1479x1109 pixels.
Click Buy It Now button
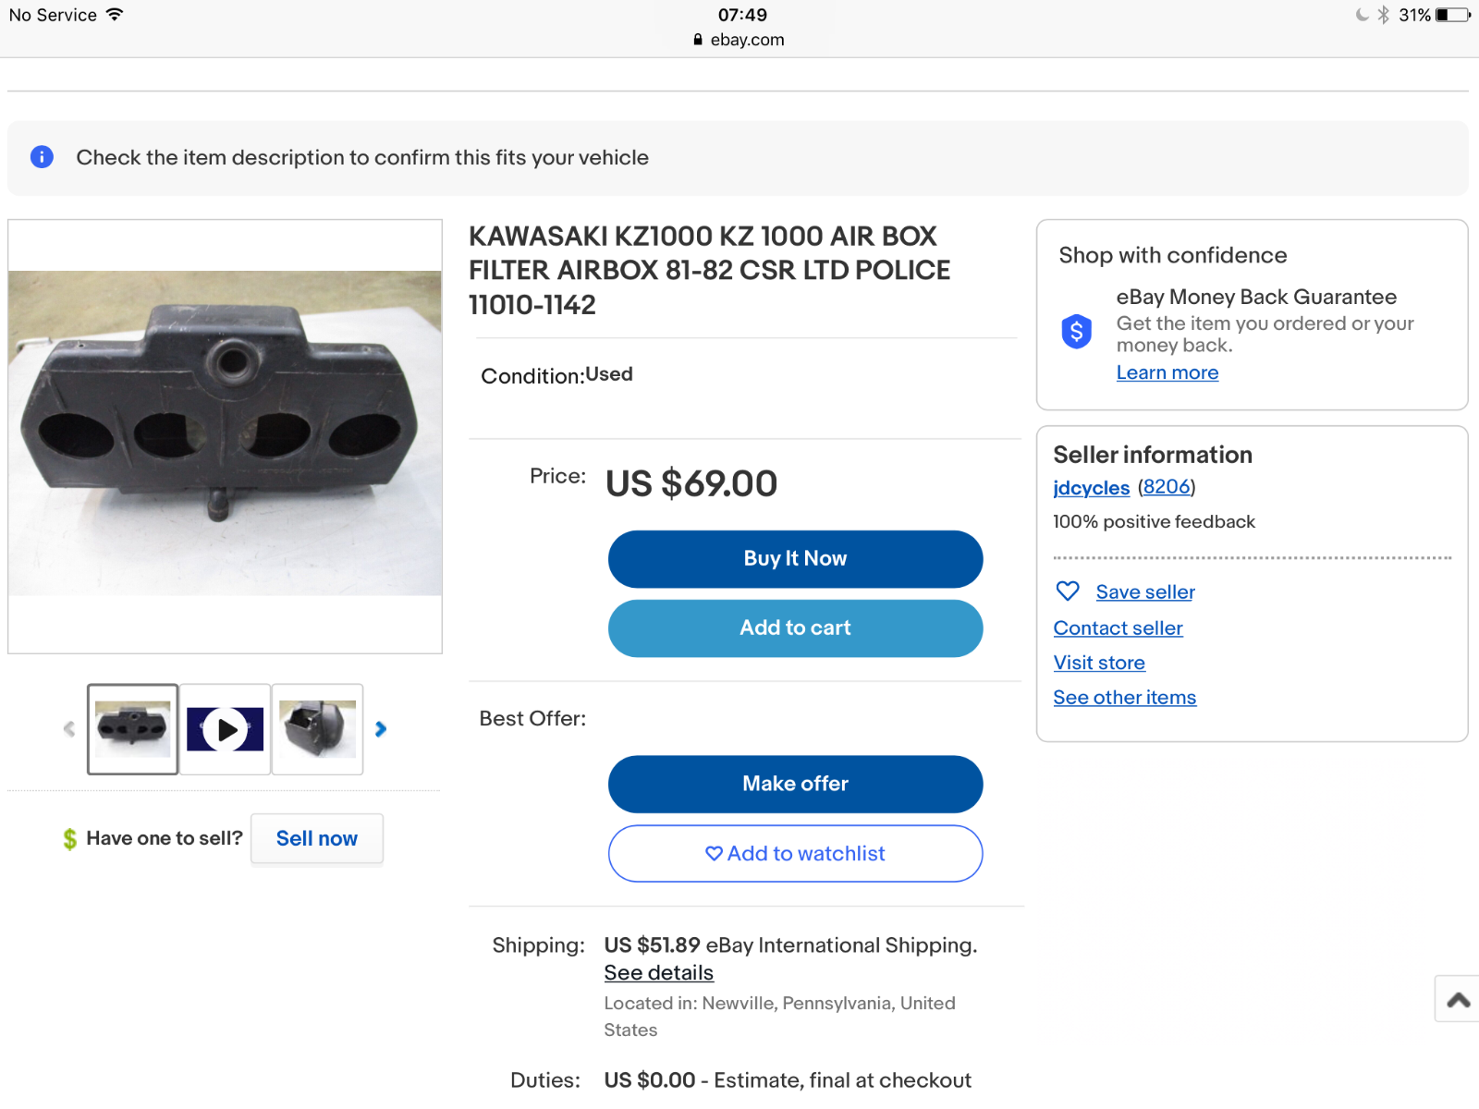pyautogui.click(x=795, y=559)
